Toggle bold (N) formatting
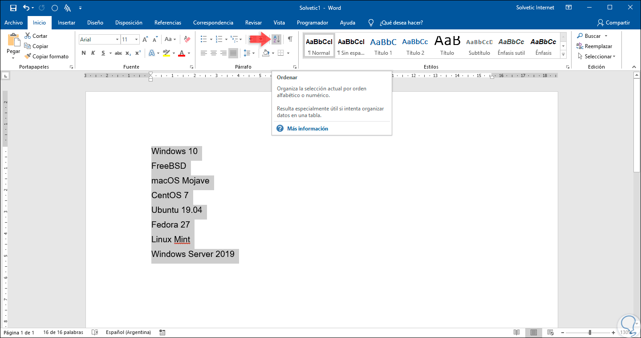 [84, 53]
